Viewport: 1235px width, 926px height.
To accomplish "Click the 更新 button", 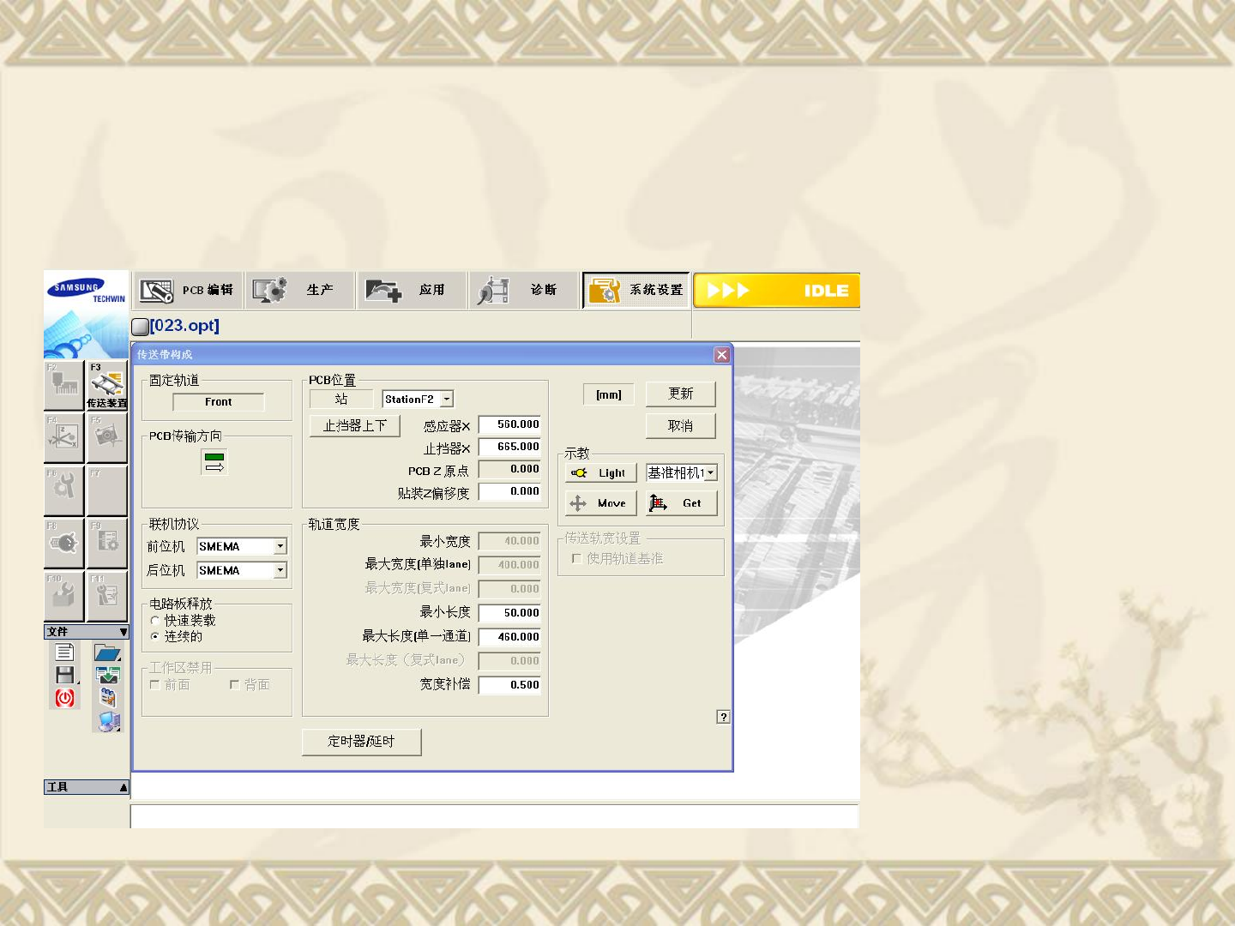I will tap(681, 394).
